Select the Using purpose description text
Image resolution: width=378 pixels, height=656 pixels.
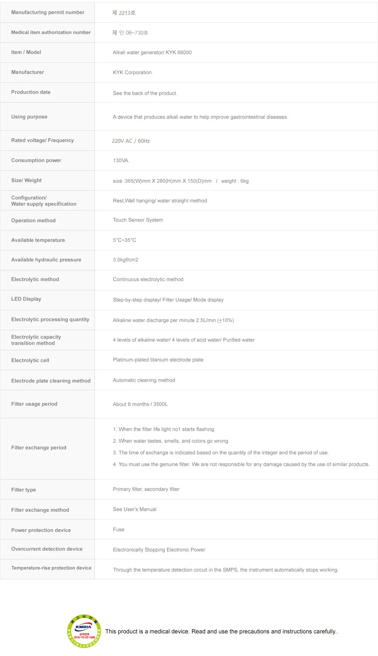200,117
